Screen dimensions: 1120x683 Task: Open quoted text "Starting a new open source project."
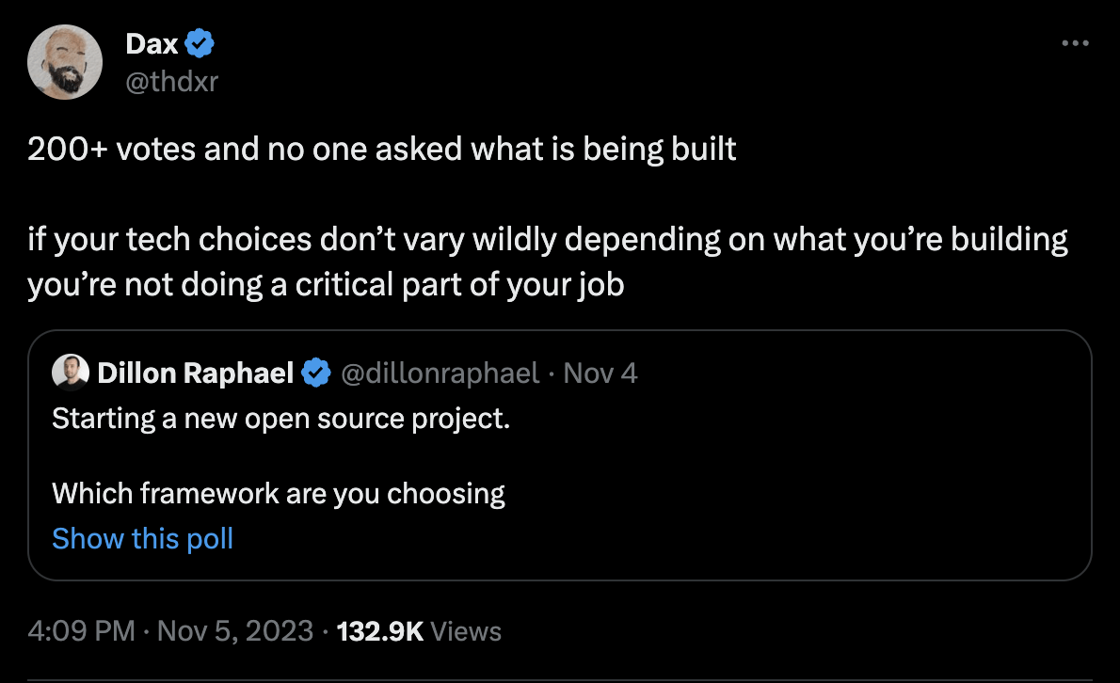click(x=280, y=418)
